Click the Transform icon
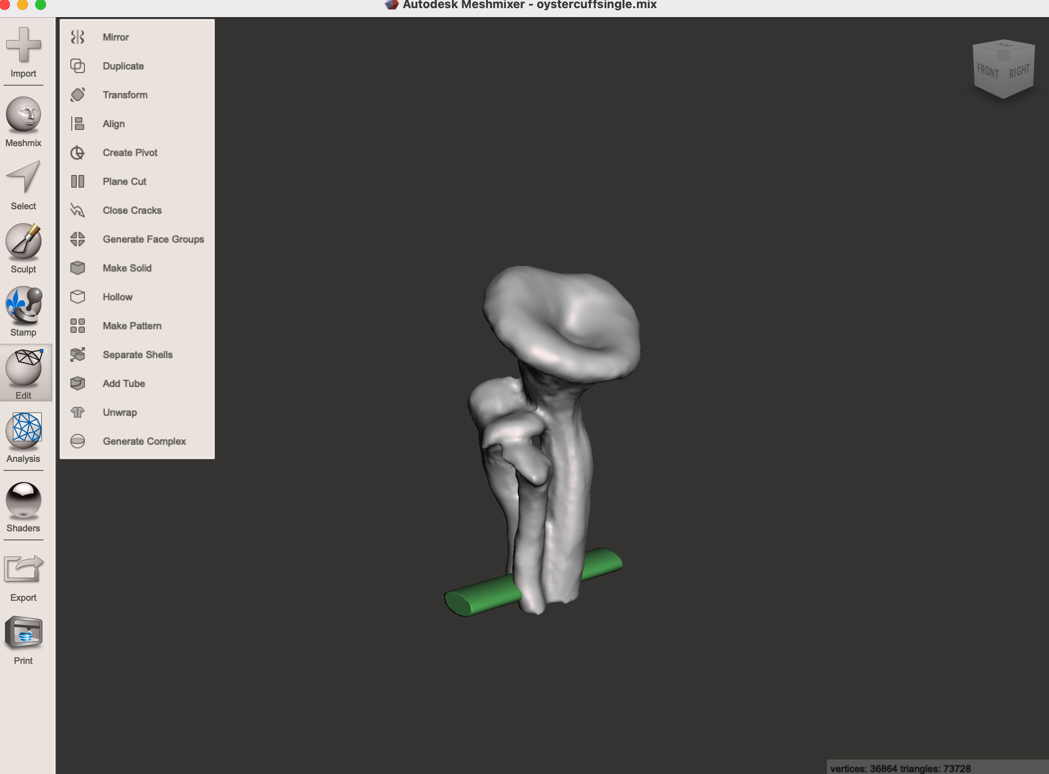 (77, 95)
